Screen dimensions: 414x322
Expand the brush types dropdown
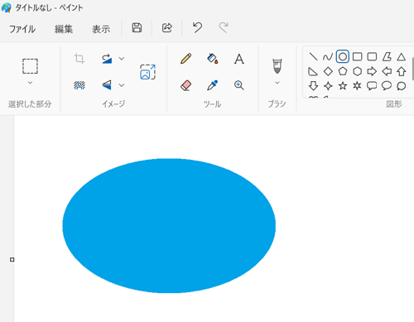pyautogui.click(x=277, y=83)
